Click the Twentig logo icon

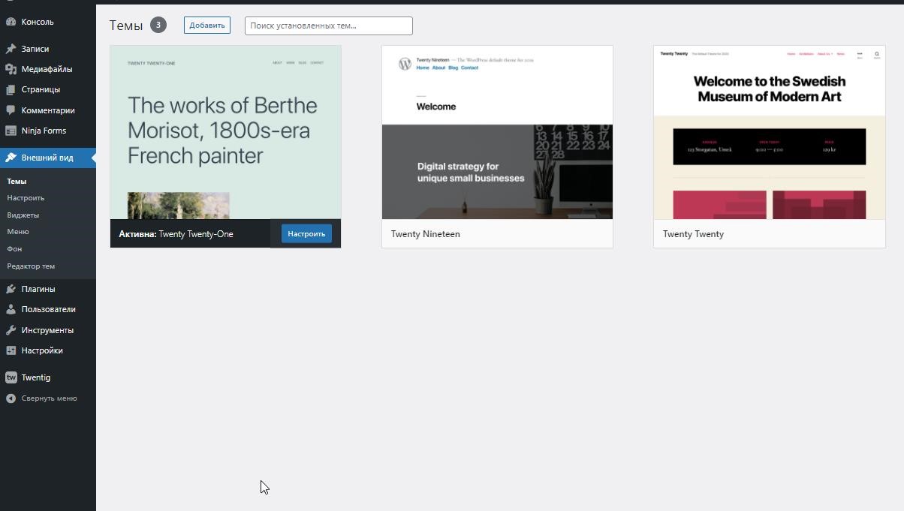click(x=11, y=377)
